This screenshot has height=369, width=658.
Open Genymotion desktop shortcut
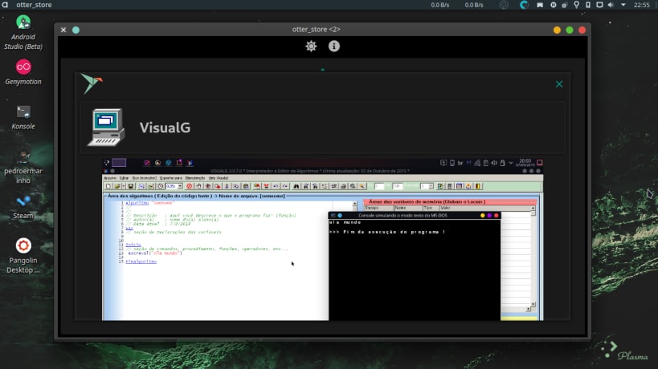(x=23, y=72)
